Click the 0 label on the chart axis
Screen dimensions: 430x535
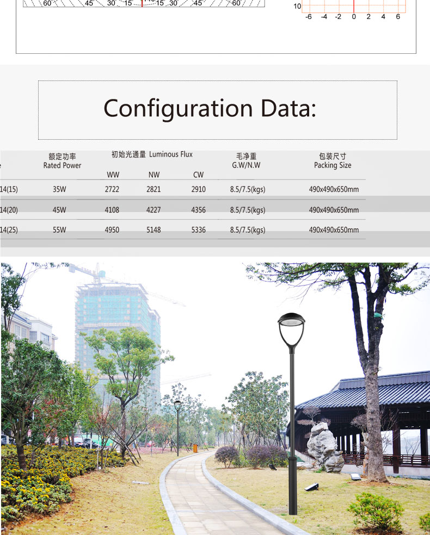[x=353, y=17]
